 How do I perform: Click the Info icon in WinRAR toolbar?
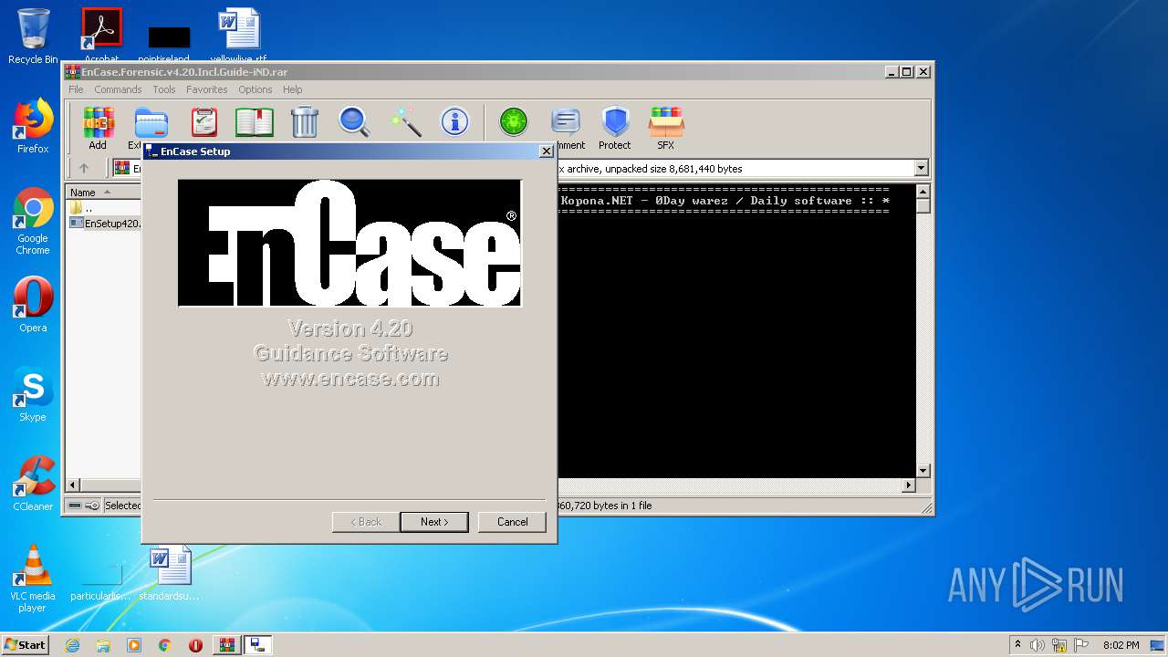pos(454,121)
